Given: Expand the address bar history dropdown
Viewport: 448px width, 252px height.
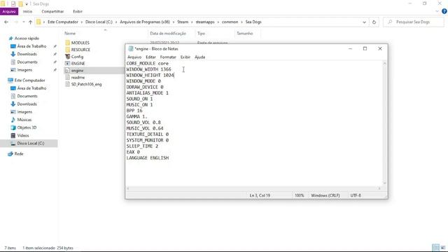Looking at the screenshot, I should coord(364,22).
